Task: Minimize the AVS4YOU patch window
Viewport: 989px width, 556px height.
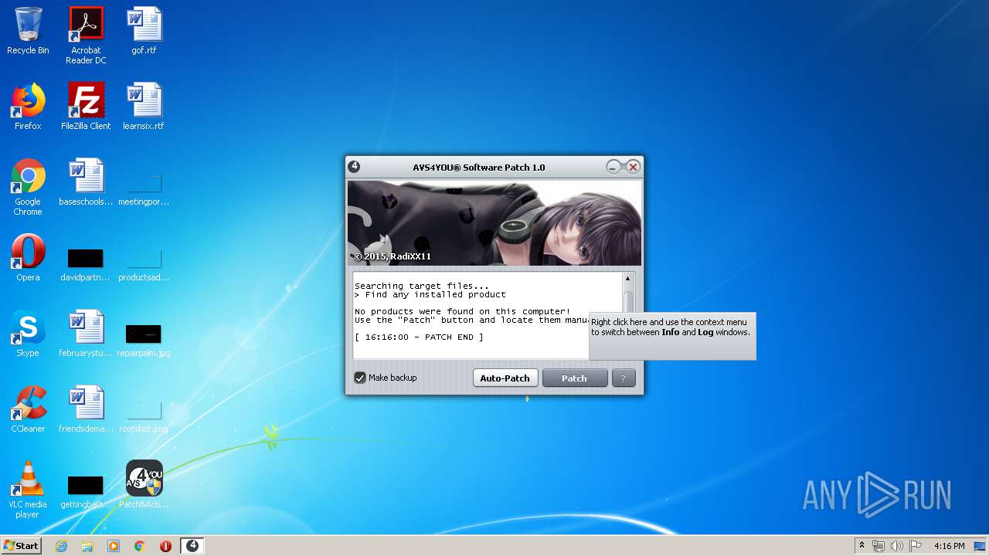Action: [x=613, y=167]
